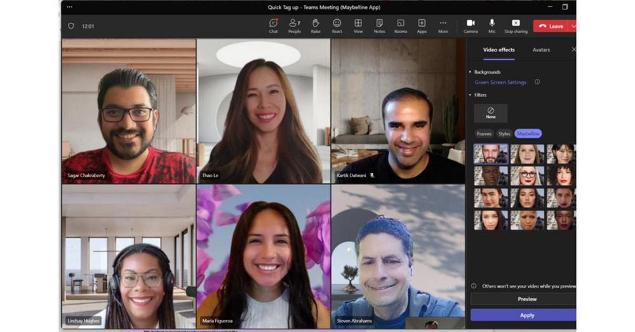Viewport: 635px width, 332px height.
Task: Open breakout Rooms
Action: click(401, 26)
